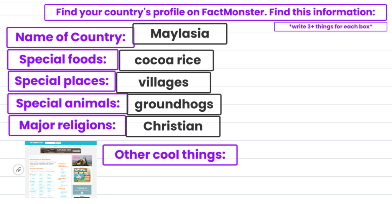The width and height of the screenshot is (392, 204).
Task: Select the 'Special foods:' label box
Action: [63, 60]
